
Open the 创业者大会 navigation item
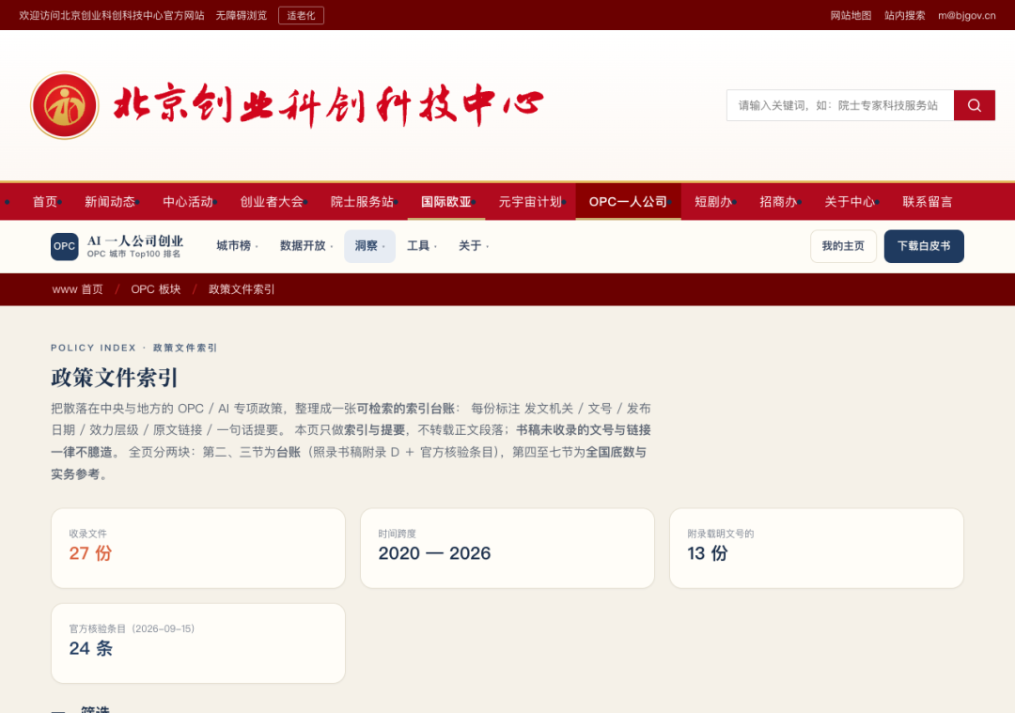(272, 202)
